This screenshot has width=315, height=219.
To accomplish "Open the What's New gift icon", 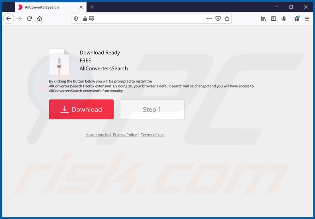I will click(297, 18).
